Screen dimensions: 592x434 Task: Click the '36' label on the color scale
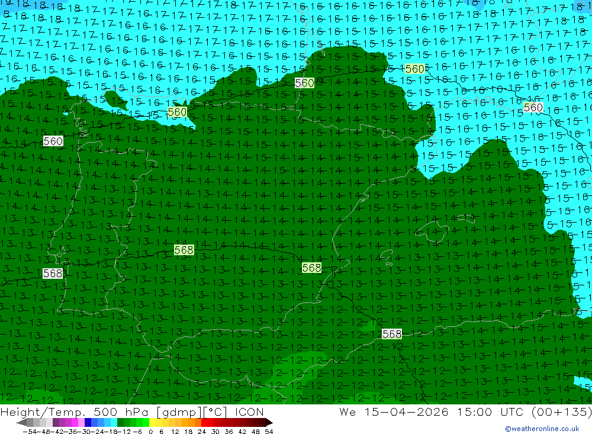click(x=229, y=432)
